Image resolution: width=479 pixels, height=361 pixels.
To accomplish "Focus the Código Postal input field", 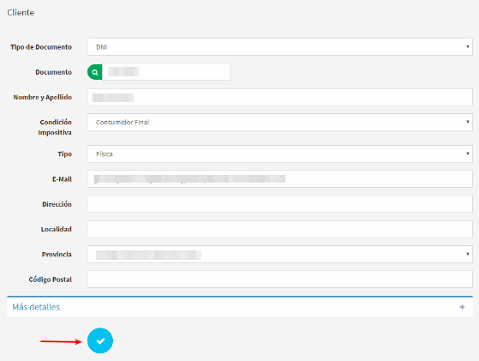I will [x=280, y=280].
